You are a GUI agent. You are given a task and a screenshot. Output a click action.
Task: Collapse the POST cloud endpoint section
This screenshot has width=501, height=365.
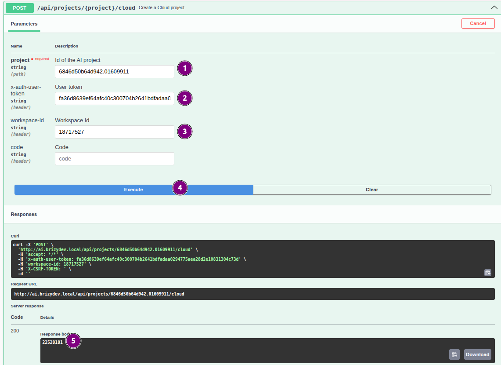coord(494,7)
